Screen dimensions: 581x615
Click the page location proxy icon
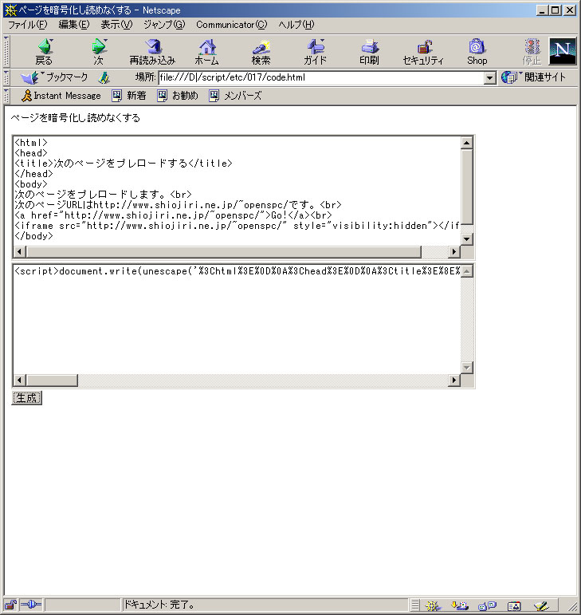(x=104, y=77)
